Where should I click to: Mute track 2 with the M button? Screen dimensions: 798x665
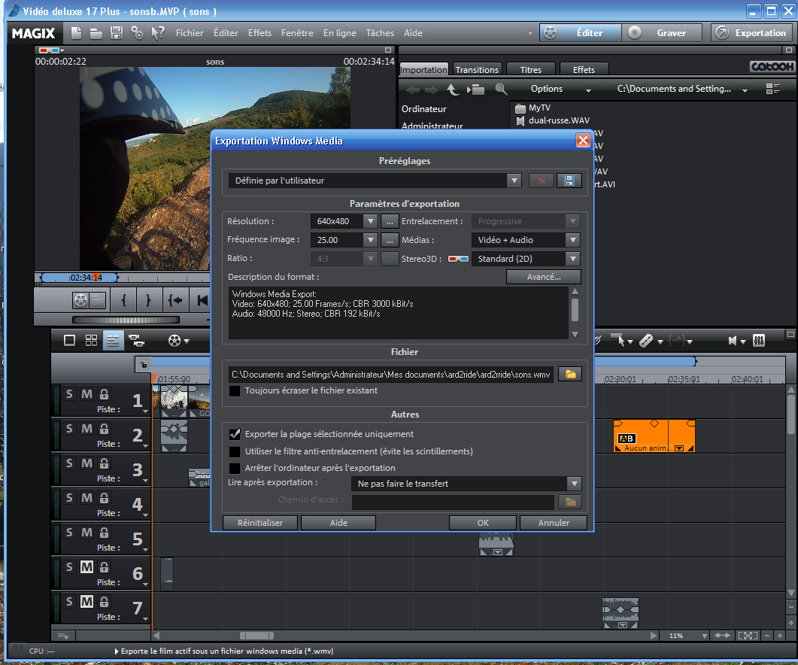(87, 429)
